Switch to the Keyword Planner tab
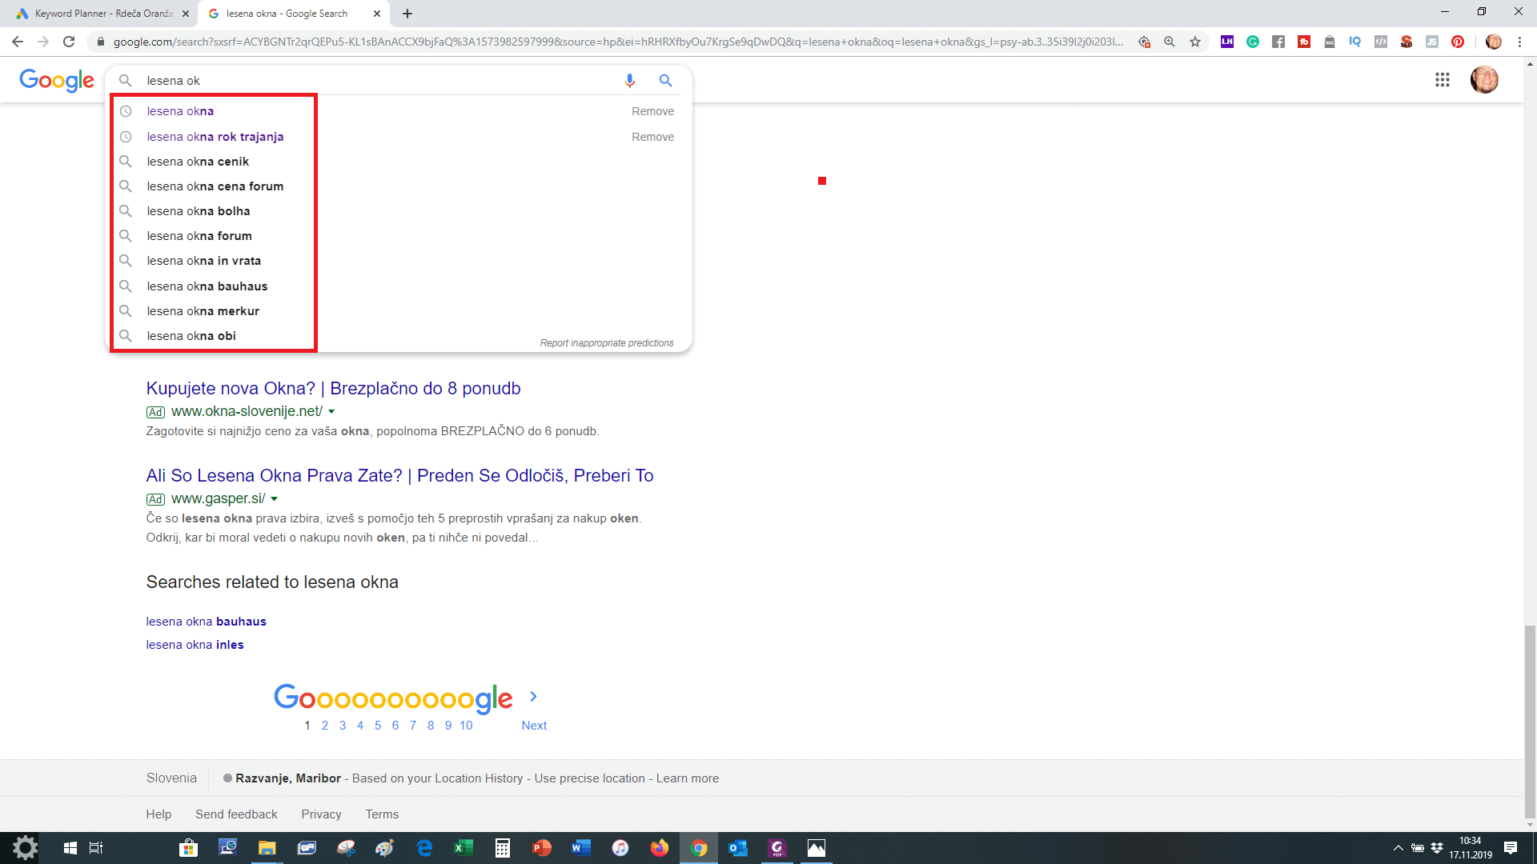Screen dimensions: 1537x864 point(96,14)
